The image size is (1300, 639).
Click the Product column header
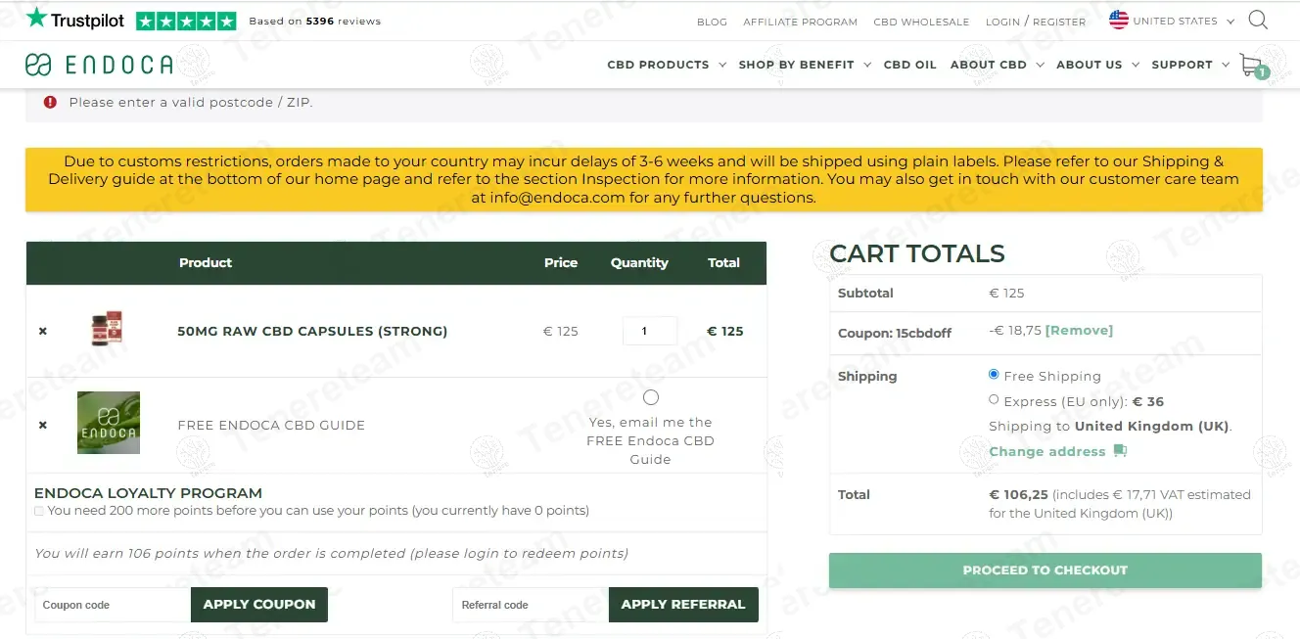tap(206, 262)
